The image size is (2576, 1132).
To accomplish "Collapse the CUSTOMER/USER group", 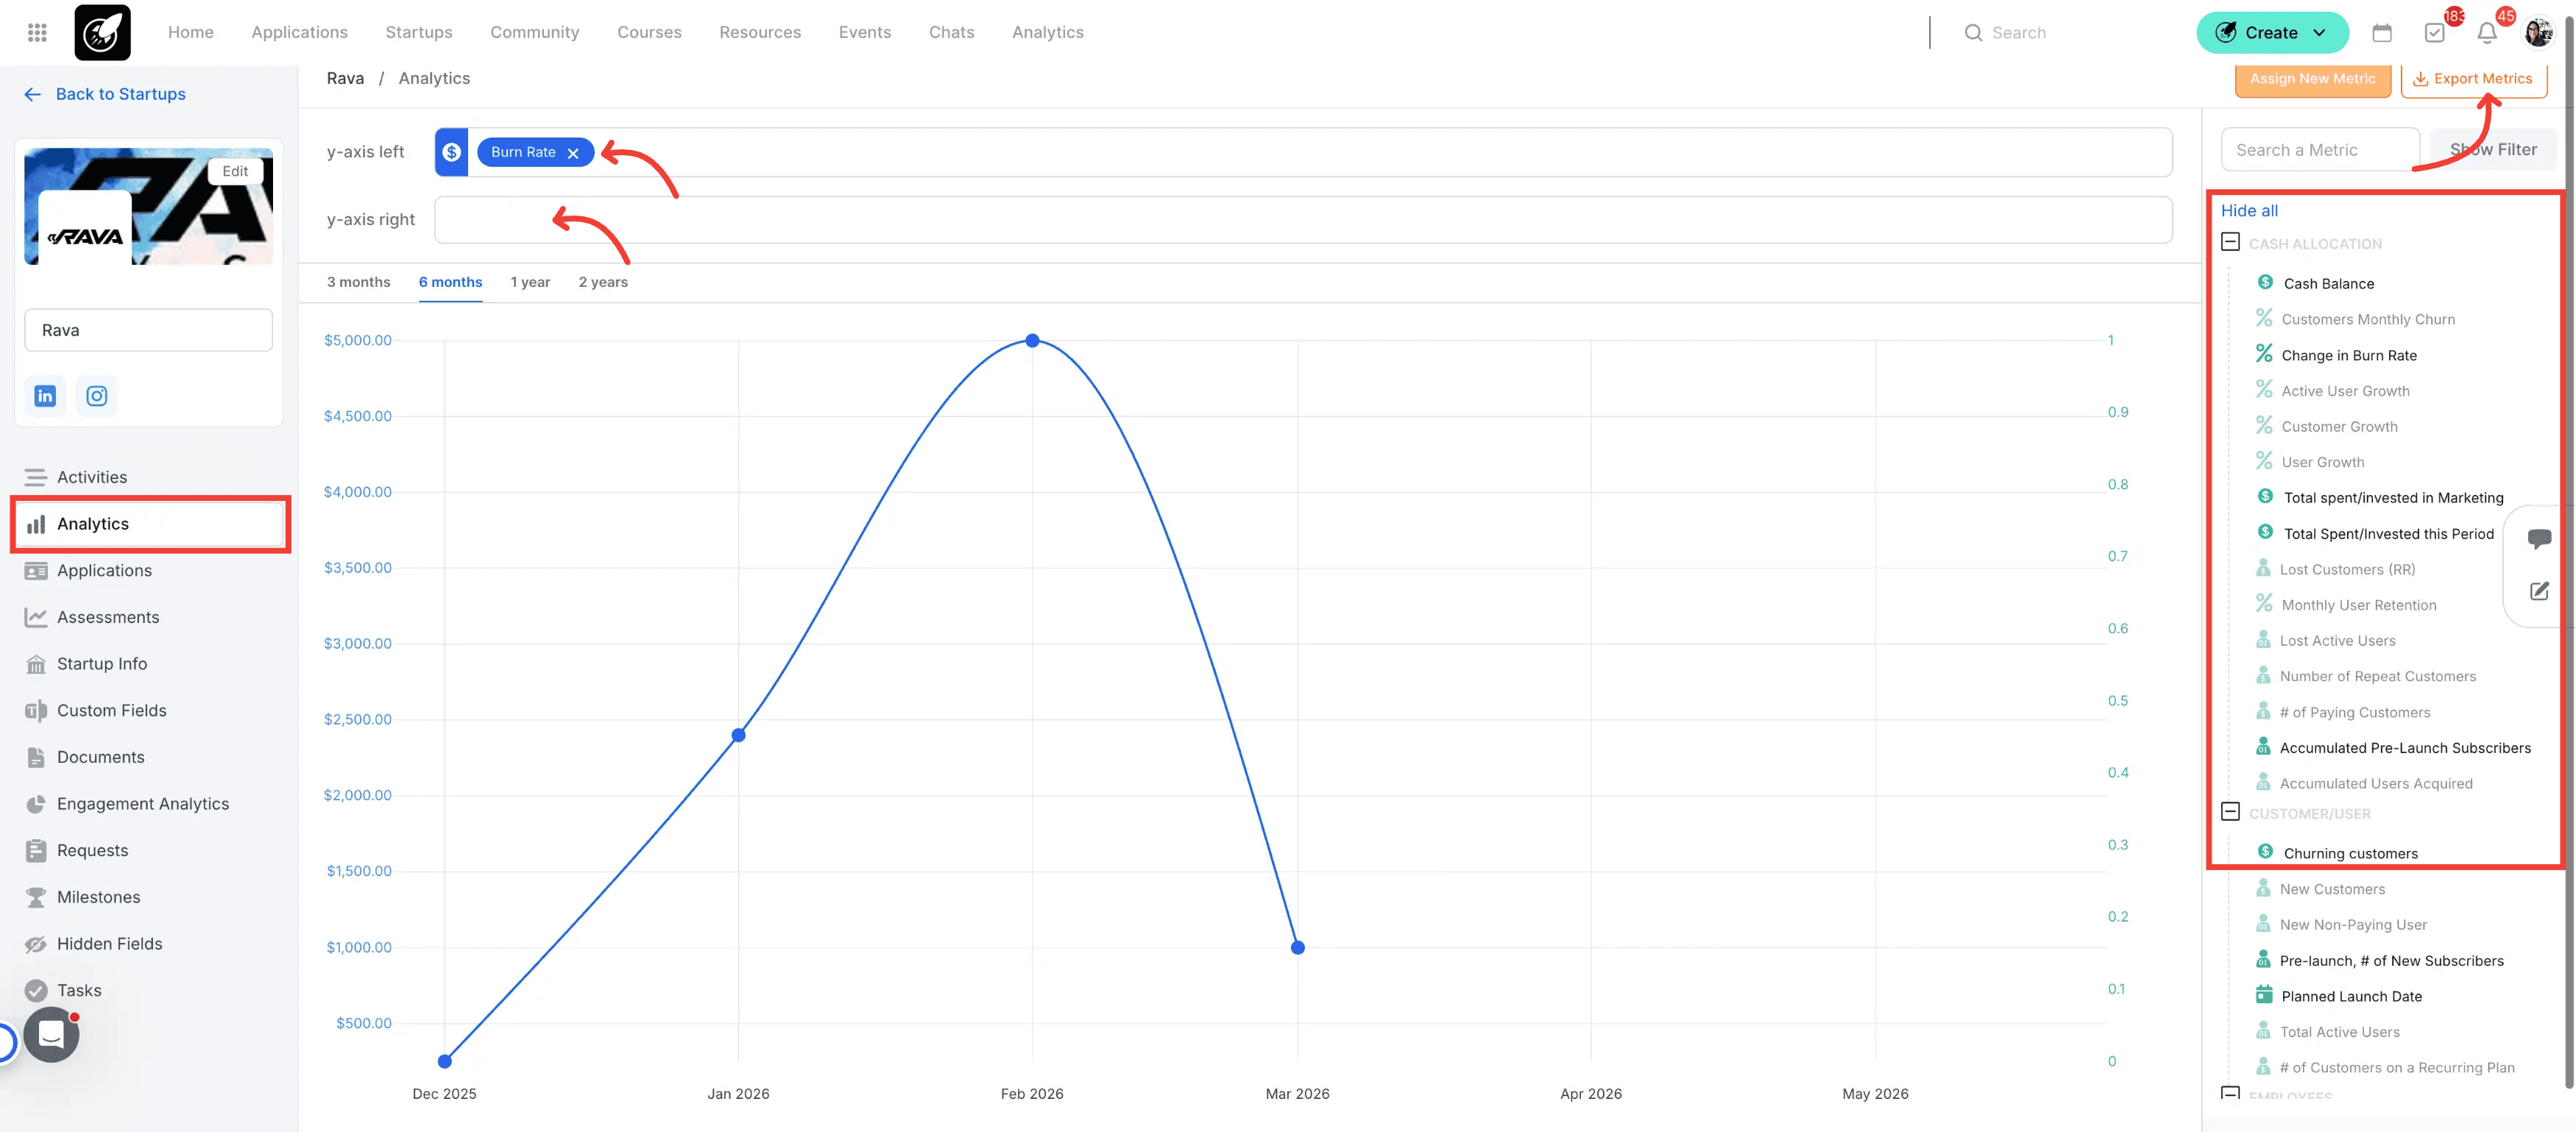I will (2230, 811).
